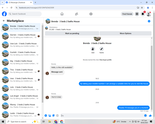Click the browser address bar URL
Image resolution: width=155 pixels, height=124 pixels.
36,8
